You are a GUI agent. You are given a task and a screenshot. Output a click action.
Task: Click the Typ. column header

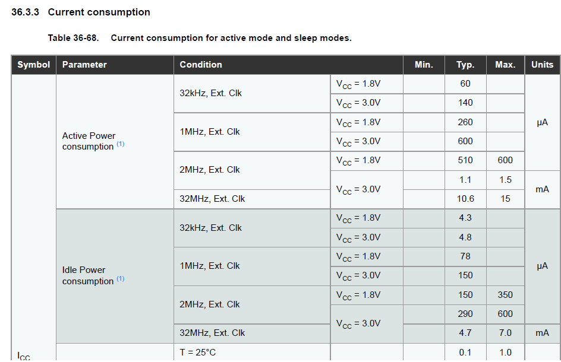[x=465, y=65]
